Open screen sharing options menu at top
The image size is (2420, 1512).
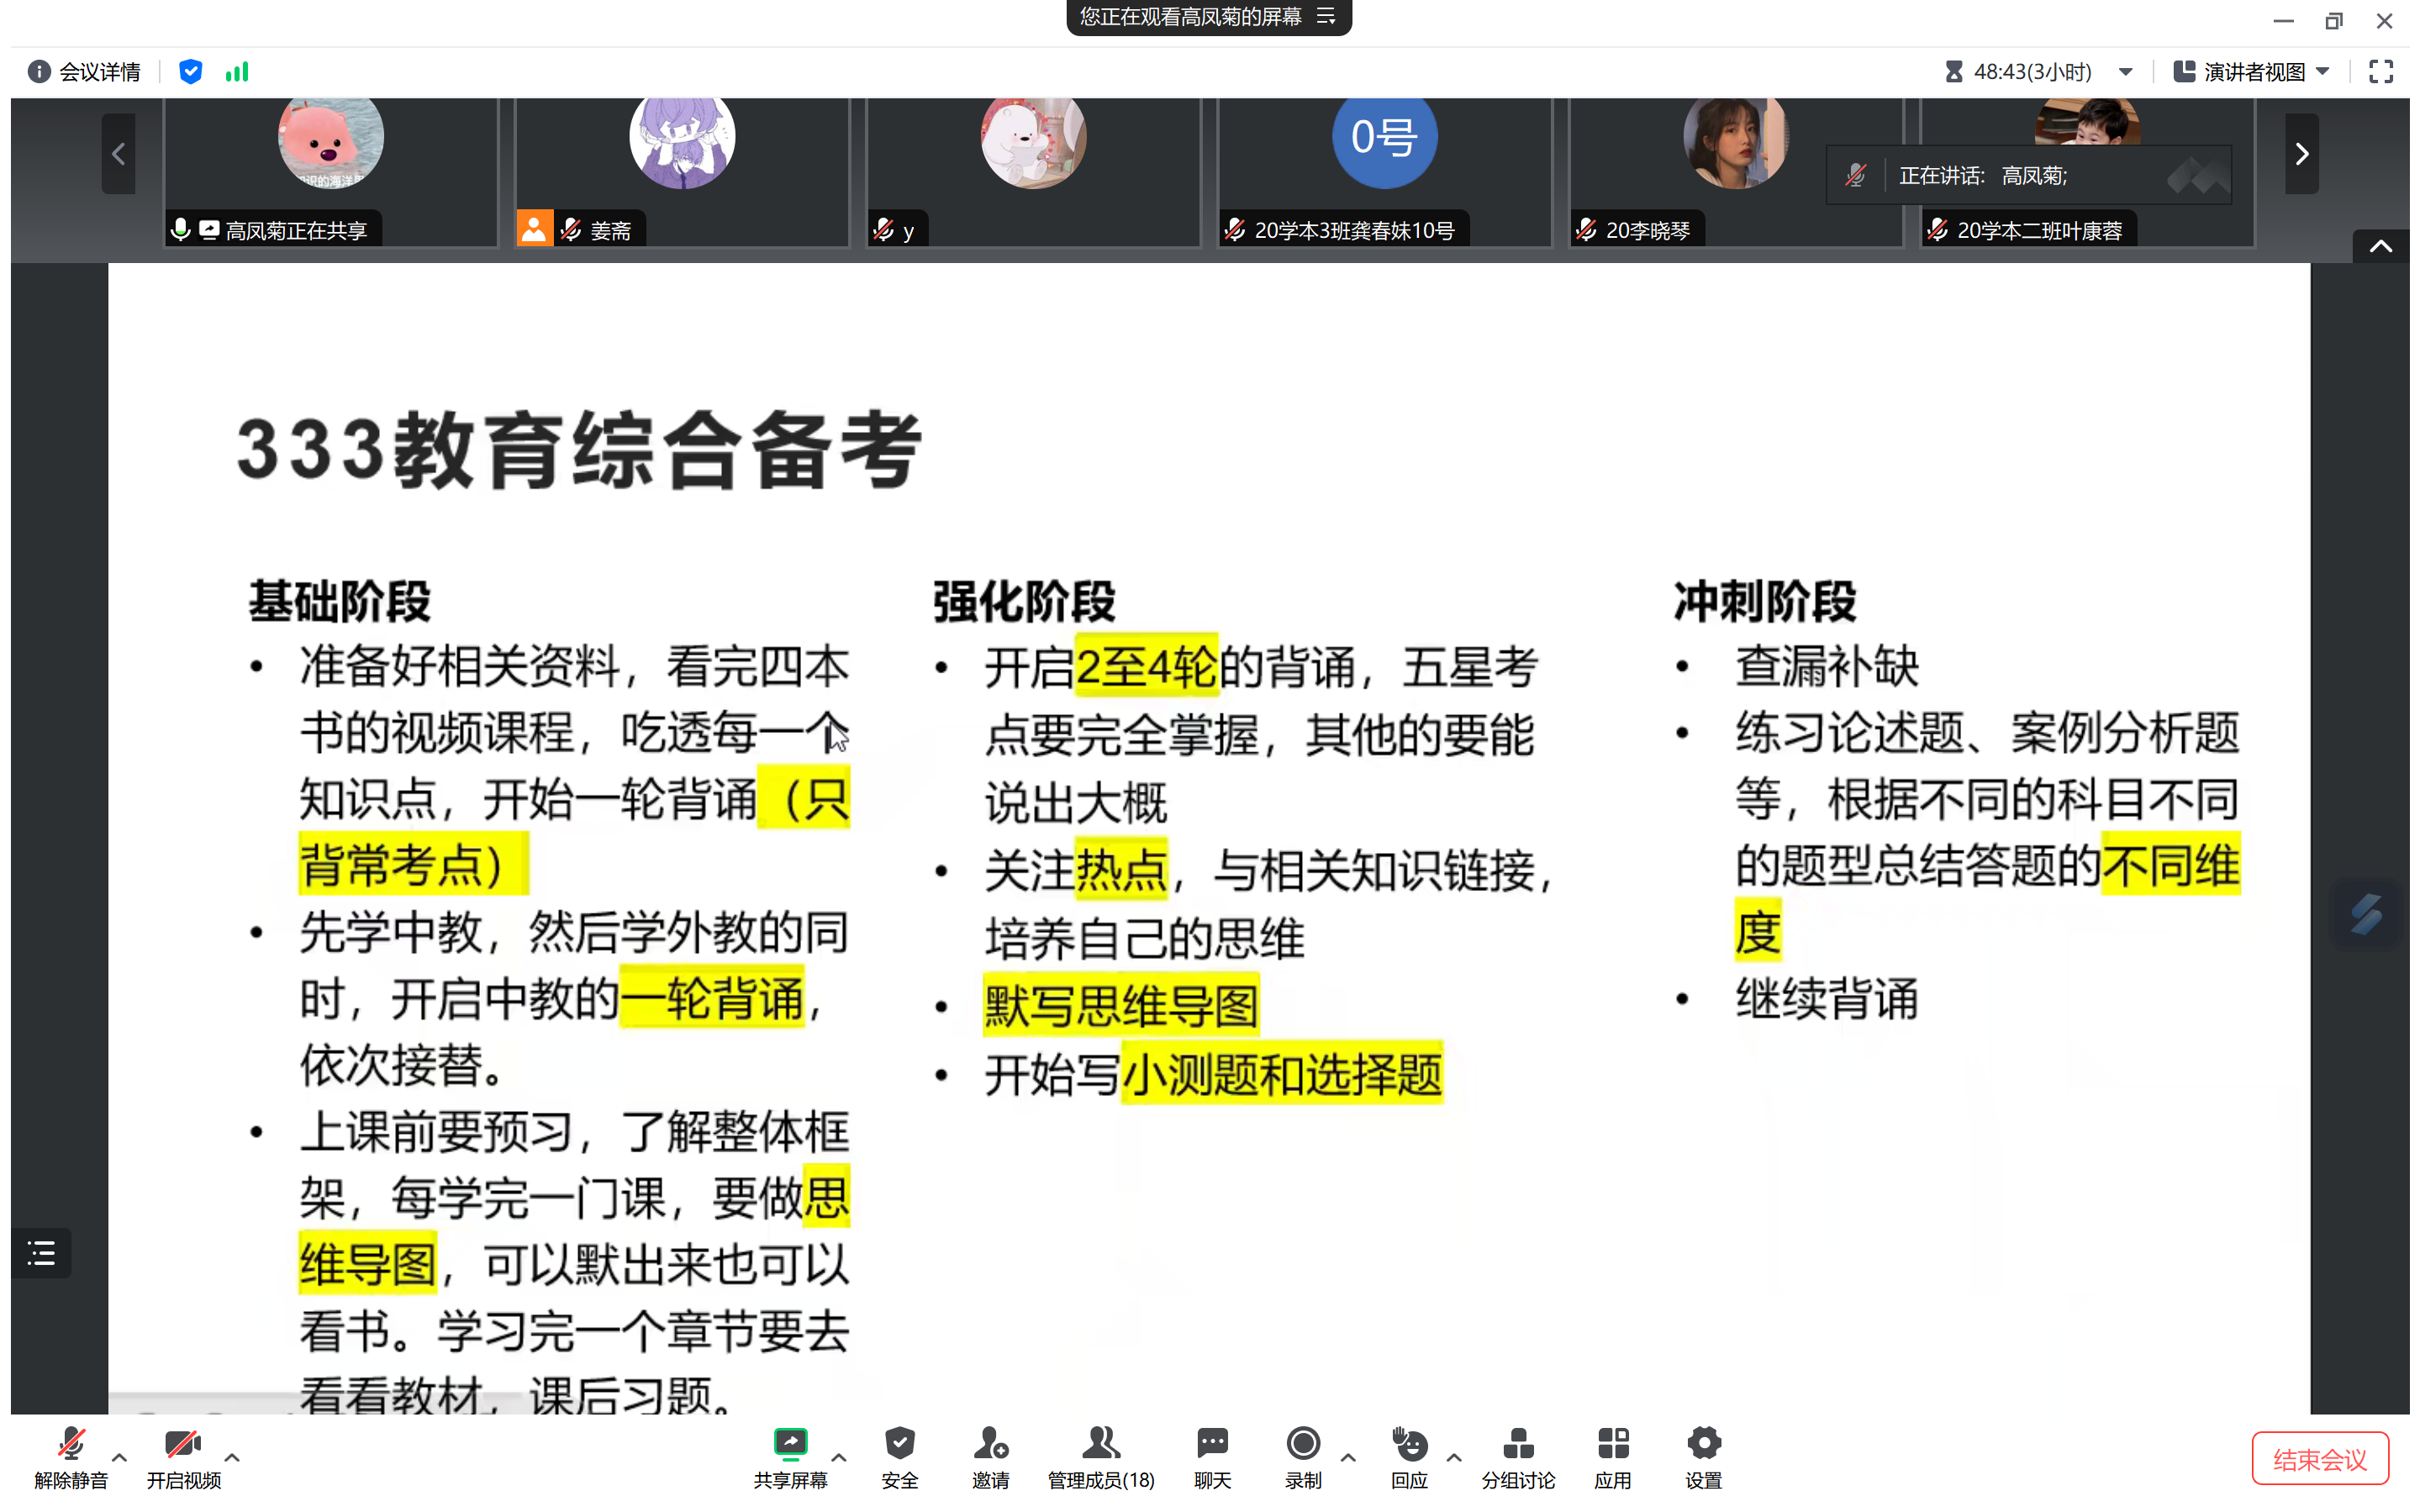(x=1326, y=16)
